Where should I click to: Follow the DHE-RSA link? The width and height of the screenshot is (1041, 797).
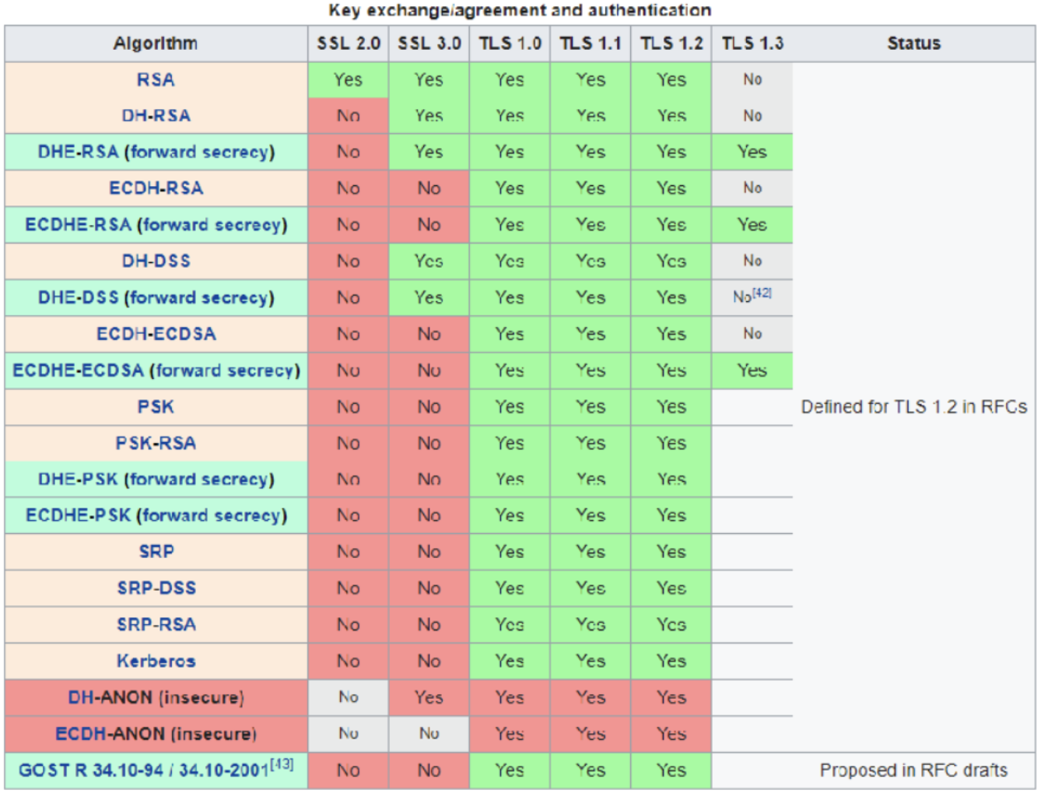tap(78, 152)
